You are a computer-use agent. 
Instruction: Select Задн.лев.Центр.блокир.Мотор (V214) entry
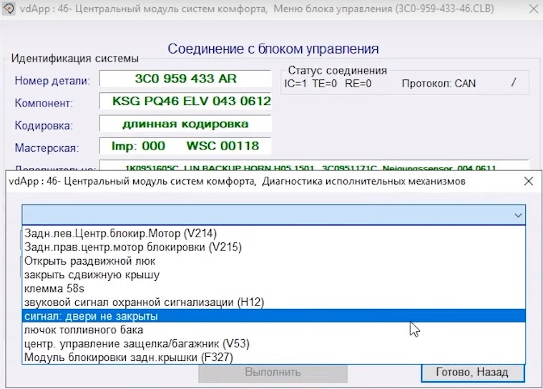pyautogui.click(x=273, y=233)
